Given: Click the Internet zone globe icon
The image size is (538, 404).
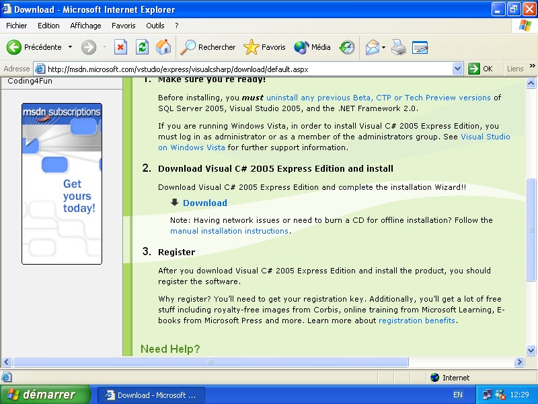Looking at the screenshot, I should 434,378.
